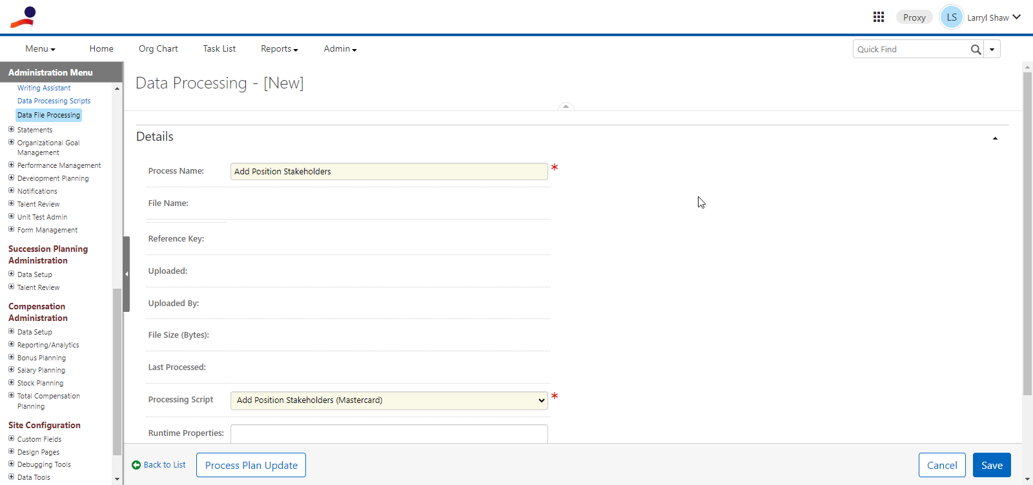Expand Development Planning node
This screenshot has width=1033, height=485.
(x=11, y=178)
